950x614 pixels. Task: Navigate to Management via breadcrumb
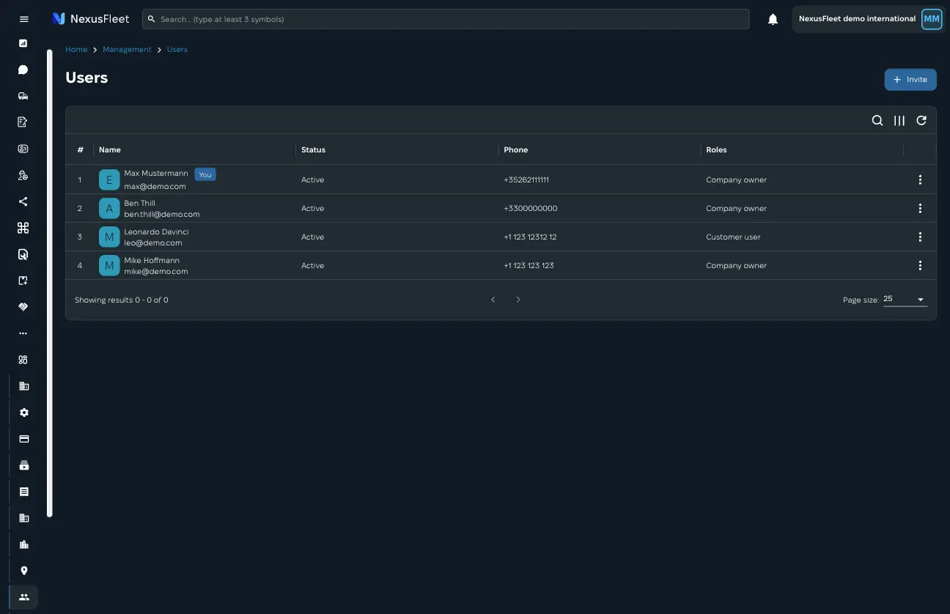tap(127, 49)
